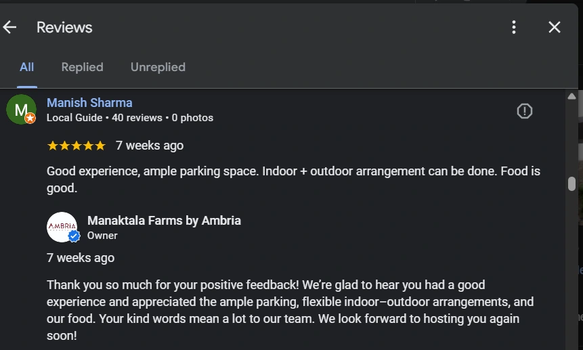Switch to the All reviews tab

click(27, 67)
